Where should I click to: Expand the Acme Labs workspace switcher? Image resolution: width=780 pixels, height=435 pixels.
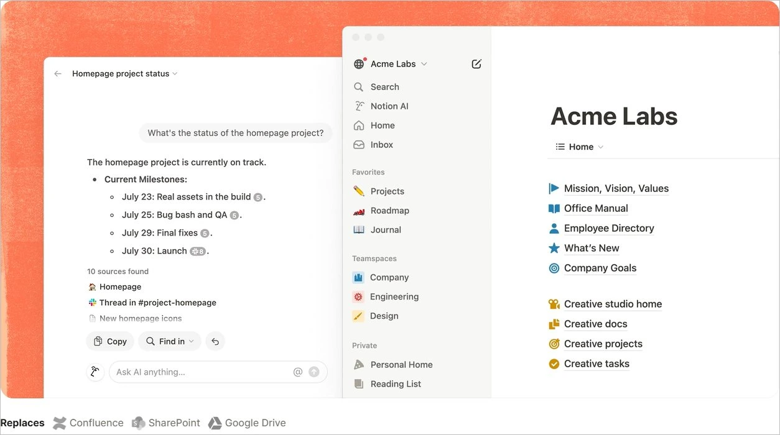pyautogui.click(x=399, y=64)
